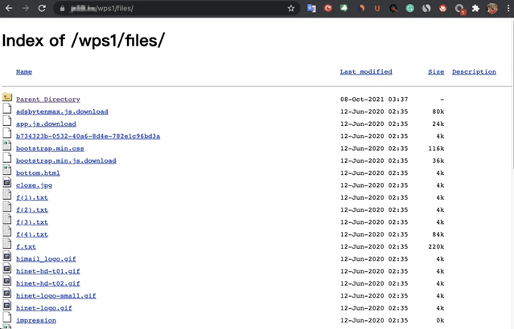Viewport: 514px width, 329px height.
Task: Sort files by the Size column header
Action: [x=436, y=71]
